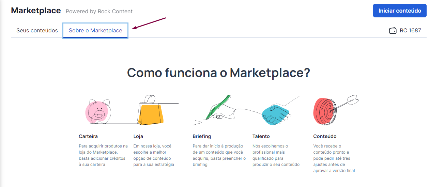Click the description text under Talento

pyautogui.click(x=276, y=155)
